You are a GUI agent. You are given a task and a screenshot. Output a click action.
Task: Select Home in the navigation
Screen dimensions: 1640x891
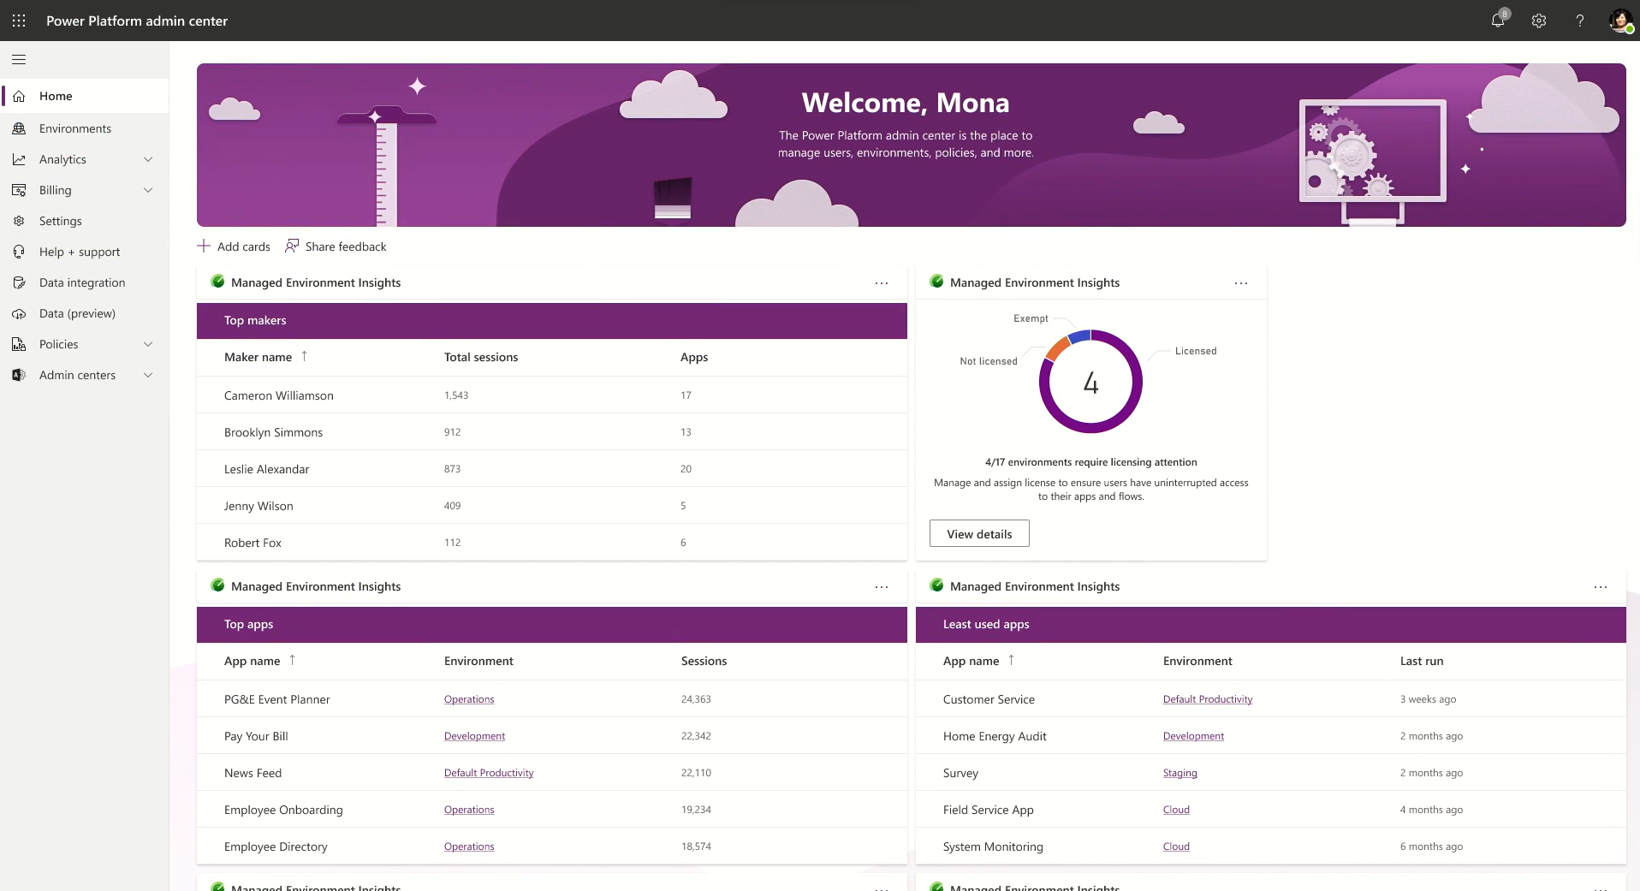pos(85,96)
